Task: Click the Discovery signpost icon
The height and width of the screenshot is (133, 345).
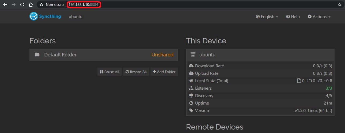Action: (191, 95)
